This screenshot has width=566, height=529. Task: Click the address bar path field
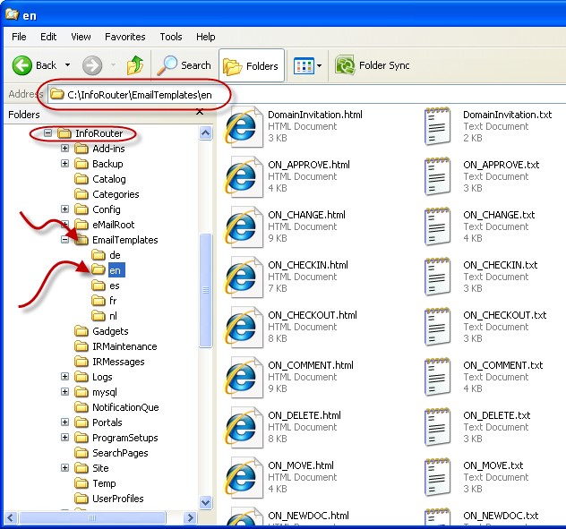(307, 95)
